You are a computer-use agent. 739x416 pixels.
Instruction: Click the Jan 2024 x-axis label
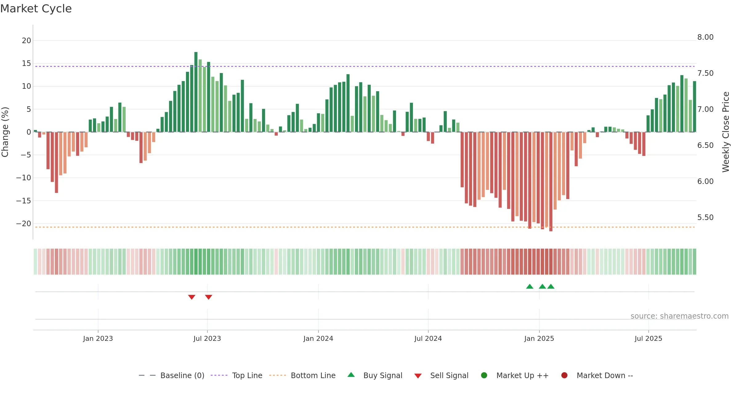click(318, 338)
